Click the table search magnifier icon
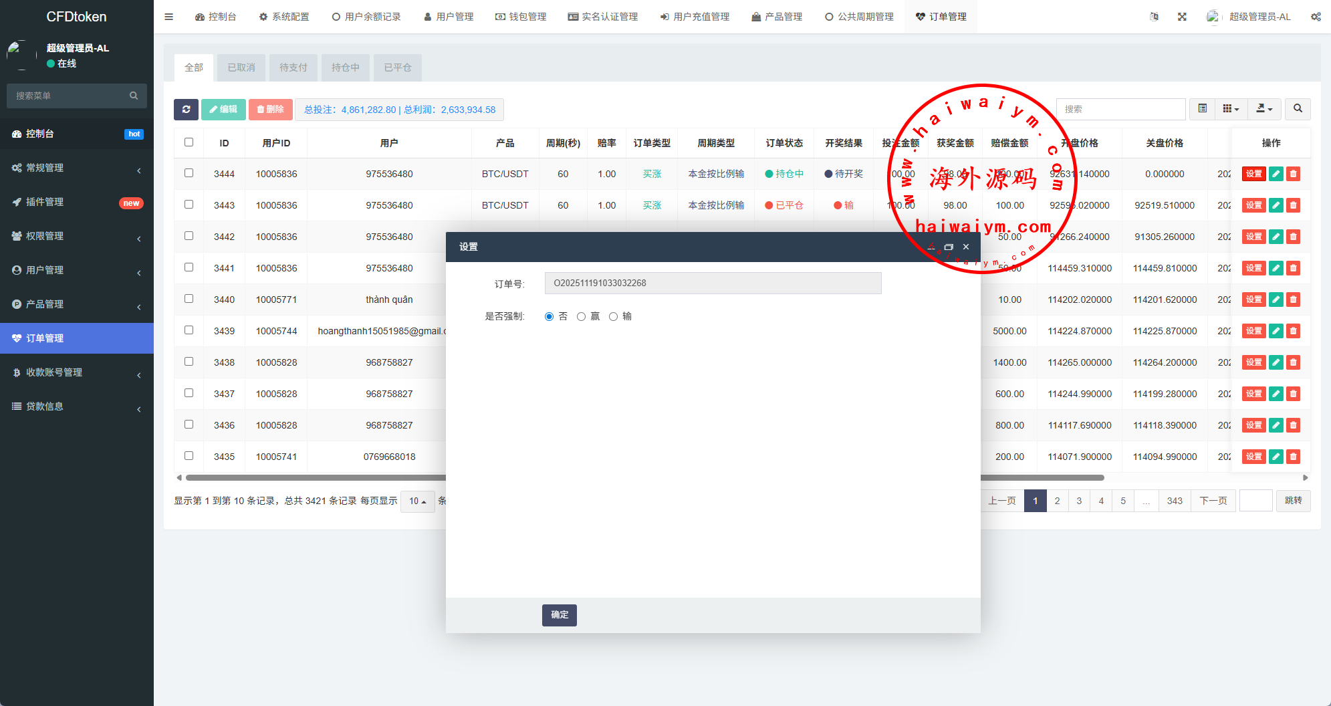 [1298, 109]
